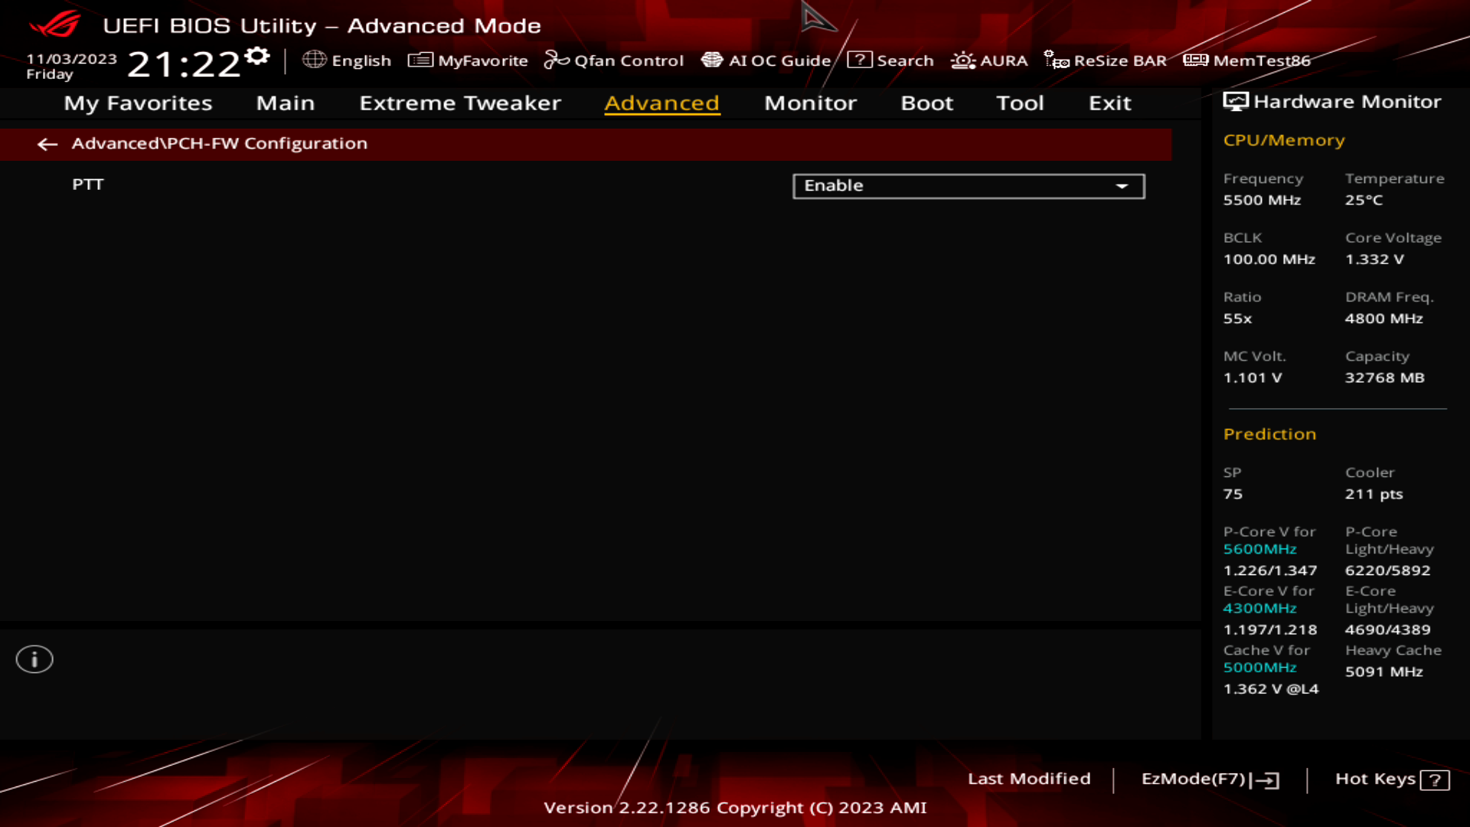This screenshot has height=827, width=1470.
Task: Expand the PTT configuration dropdown
Action: tap(1122, 185)
